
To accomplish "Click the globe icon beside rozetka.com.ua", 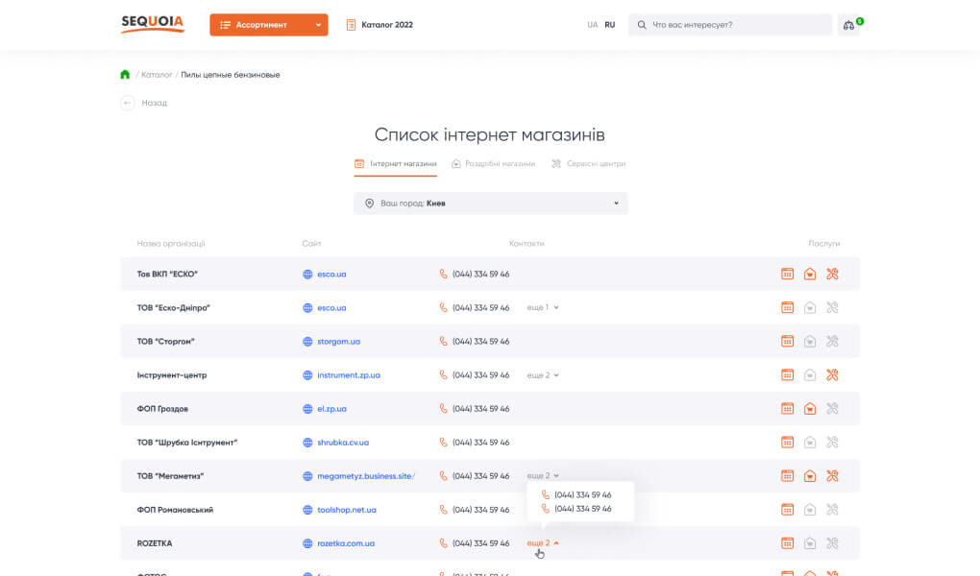I will tap(308, 543).
